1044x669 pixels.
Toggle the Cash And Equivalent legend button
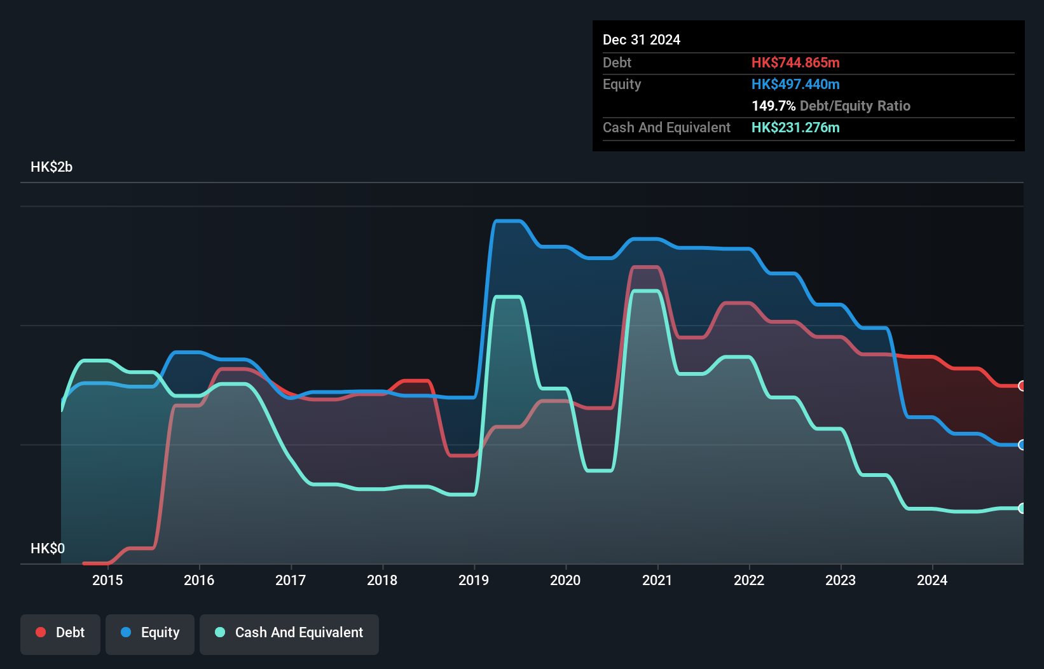(x=289, y=634)
